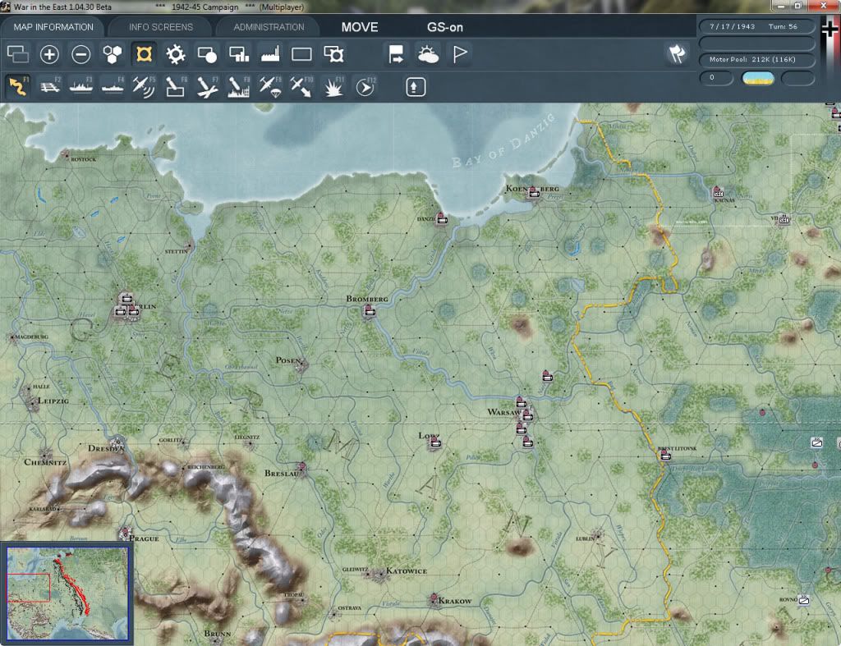Screen dimensions: 841x646
Task: Select the unit at Danzig
Action: click(x=441, y=218)
